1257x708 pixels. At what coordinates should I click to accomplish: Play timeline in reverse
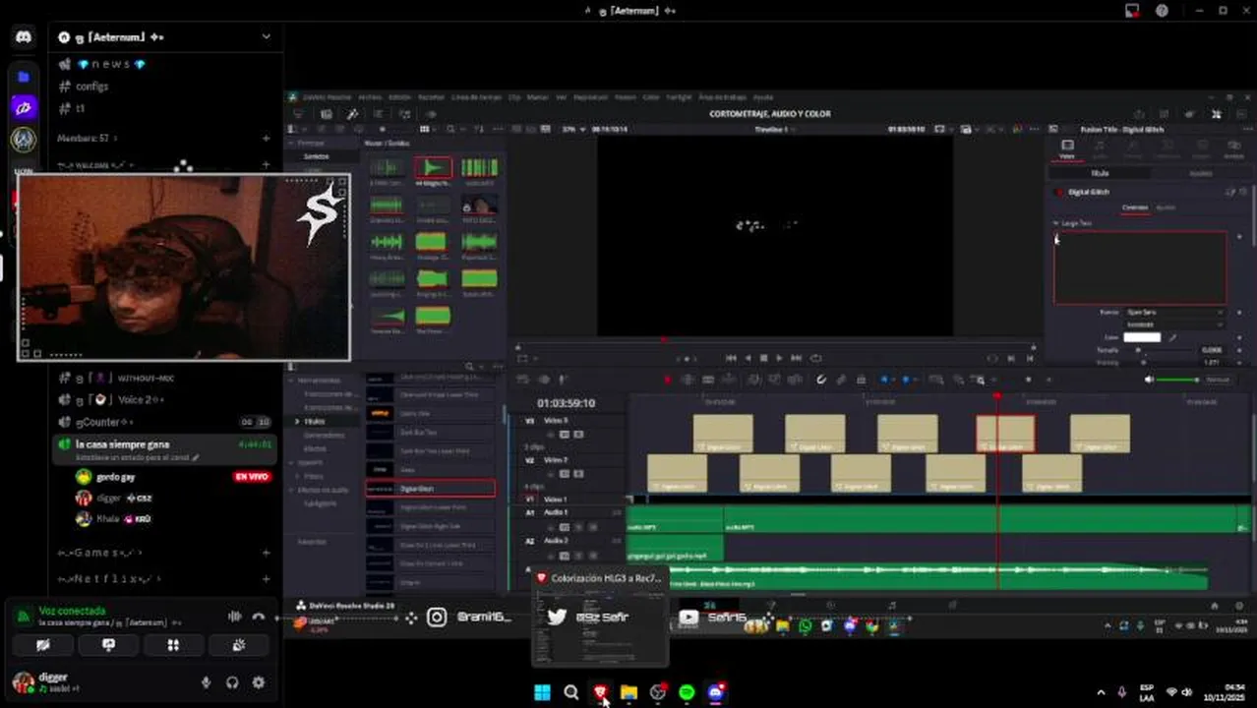coord(748,358)
